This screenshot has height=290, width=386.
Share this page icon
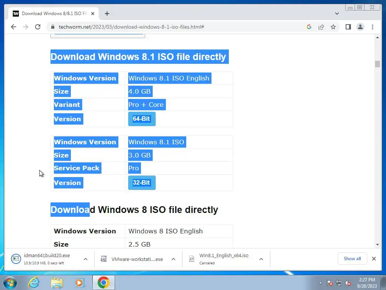tap(321, 27)
